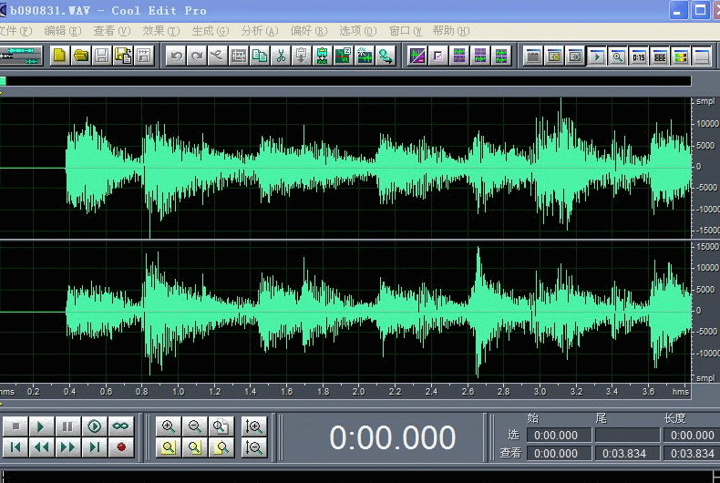This screenshot has height=483, width=720.
Task: Zoom to selection with yellow magnifier
Action: (x=168, y=447)
